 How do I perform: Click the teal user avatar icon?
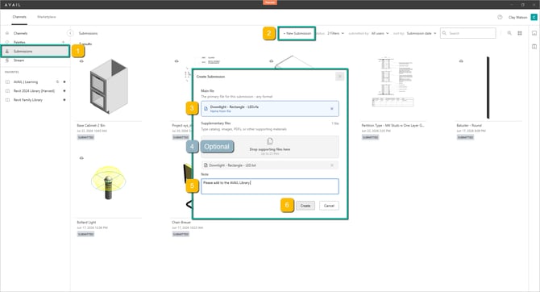(x=534, y=17)
